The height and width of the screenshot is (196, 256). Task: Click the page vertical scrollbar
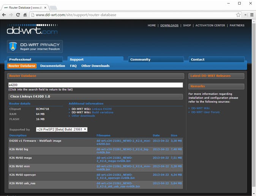(x=254, y=105)
